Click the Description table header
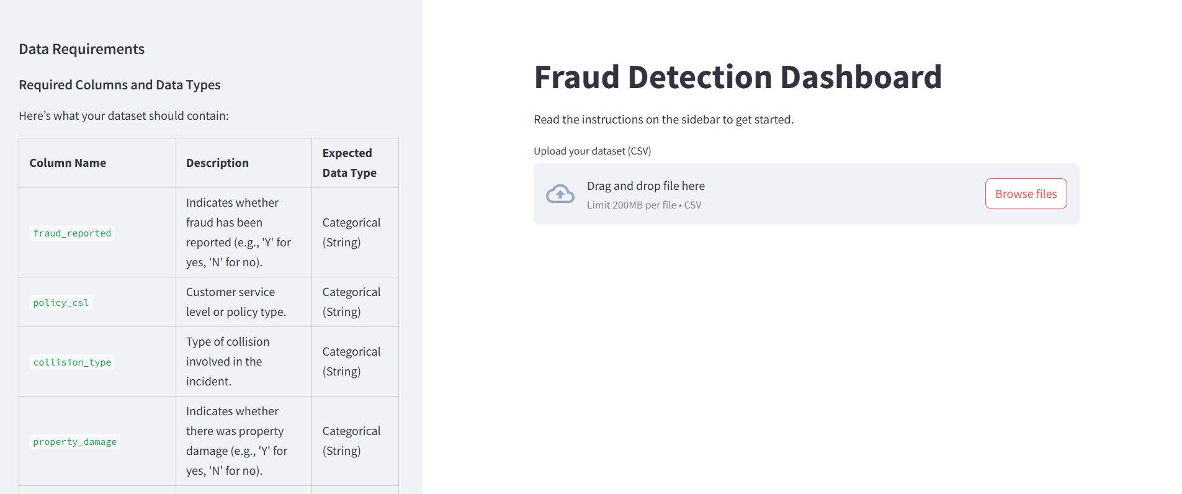The image size is (1182, 494). (217, 163)
